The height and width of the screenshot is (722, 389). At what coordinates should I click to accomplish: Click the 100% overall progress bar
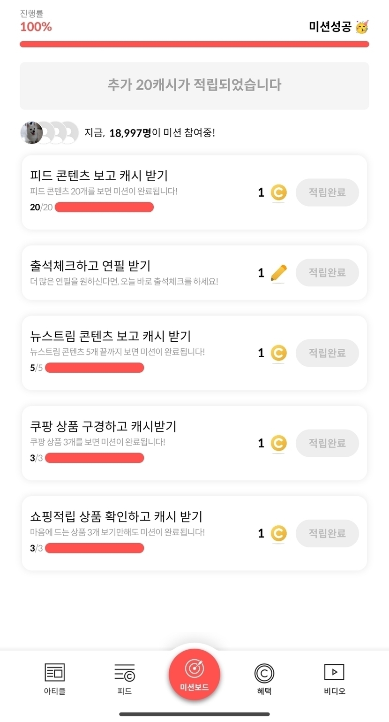(194, 45)
